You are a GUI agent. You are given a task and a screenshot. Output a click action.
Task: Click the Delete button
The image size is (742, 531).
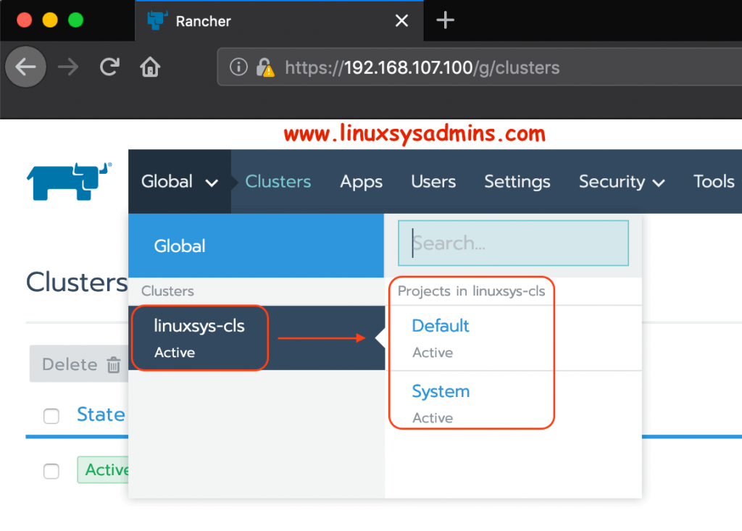[79, 364]
